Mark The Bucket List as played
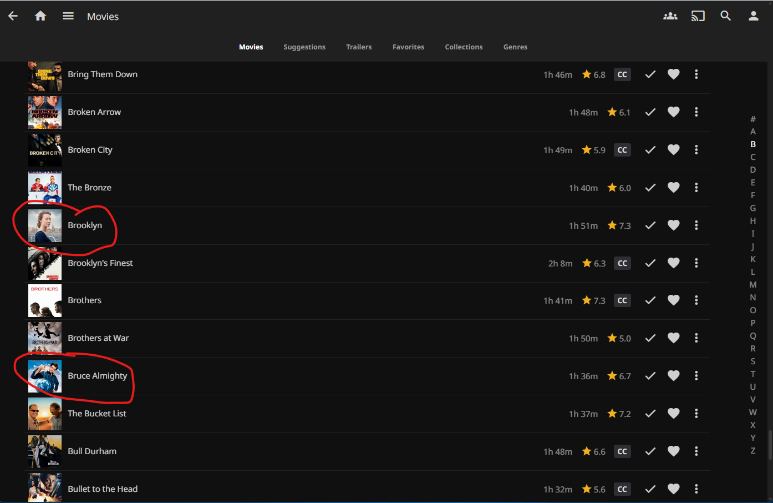773x503 pixels. tap(650, 414)
